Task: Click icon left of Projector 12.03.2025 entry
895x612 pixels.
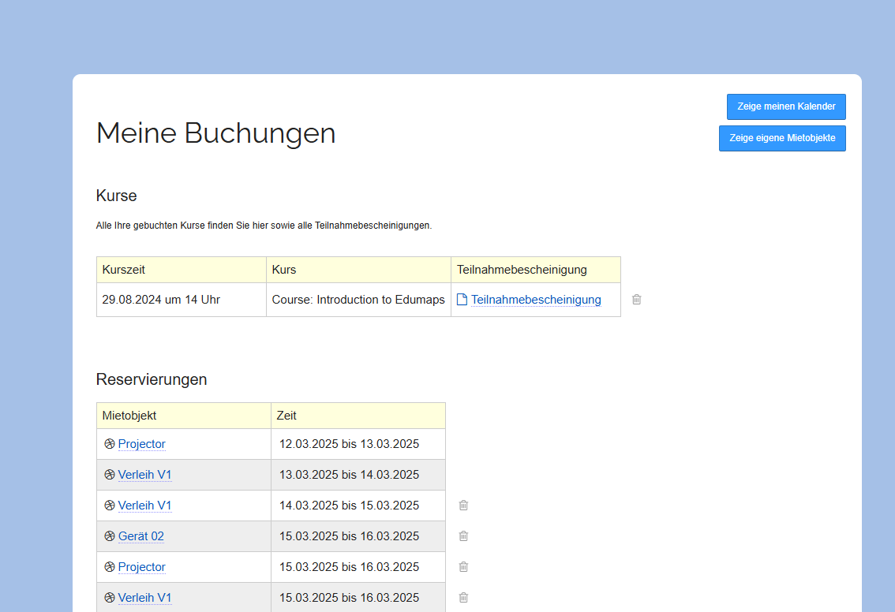Action: point(110,444)
